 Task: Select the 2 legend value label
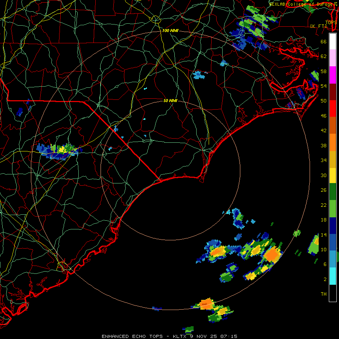(x=325, y=279)
